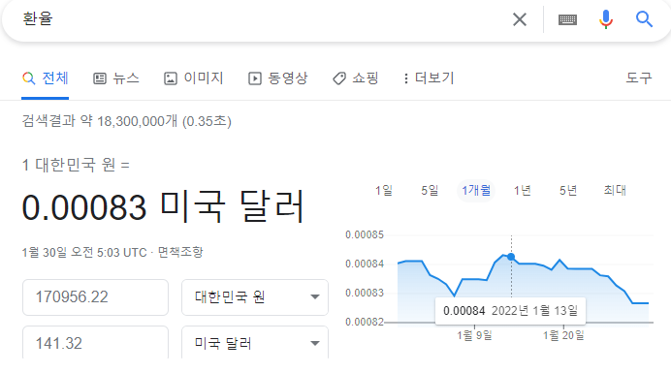Open the 미국 달러 currency dropdown
Image resolution: width=671 pixels, height=373 pixels.
pos(255,342)
